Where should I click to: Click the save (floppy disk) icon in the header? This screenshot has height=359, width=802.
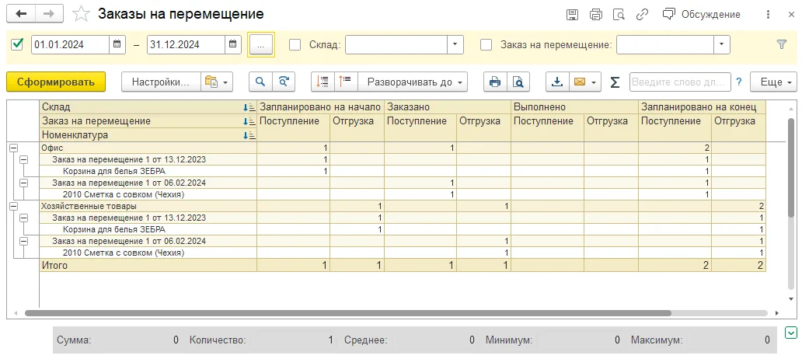click(x=572, y=14)
